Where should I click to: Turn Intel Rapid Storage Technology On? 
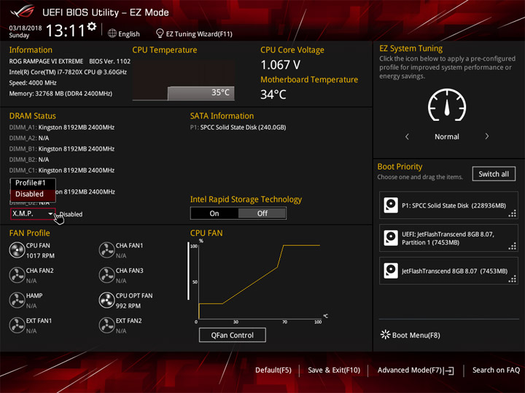(214, 213)
